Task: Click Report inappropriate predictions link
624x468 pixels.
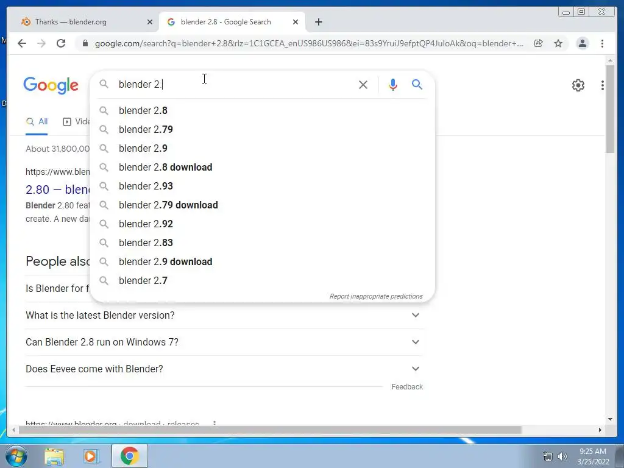Action: click(375, 297)
